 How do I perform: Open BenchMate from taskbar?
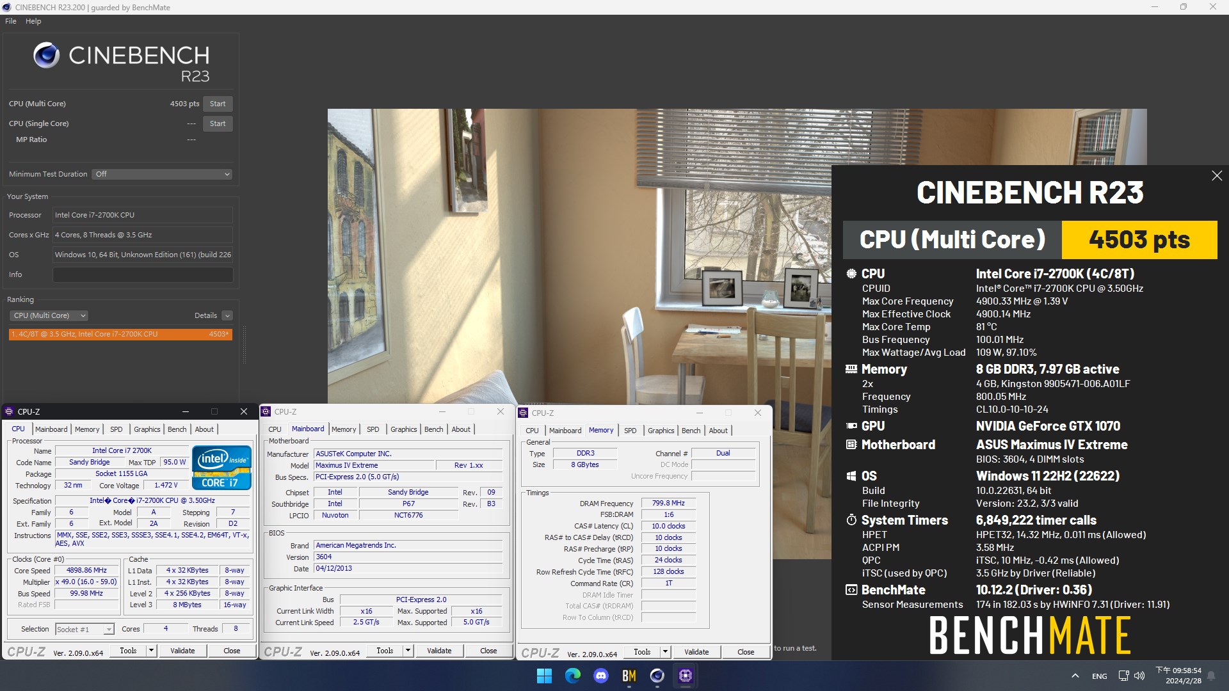[x=629, y=676]
